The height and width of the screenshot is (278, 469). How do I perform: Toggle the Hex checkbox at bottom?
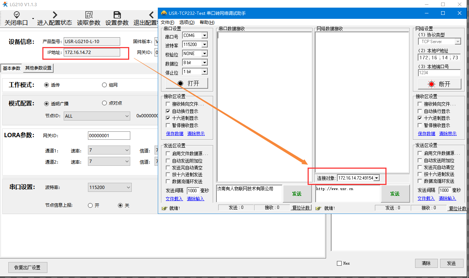tap(339, 263)
